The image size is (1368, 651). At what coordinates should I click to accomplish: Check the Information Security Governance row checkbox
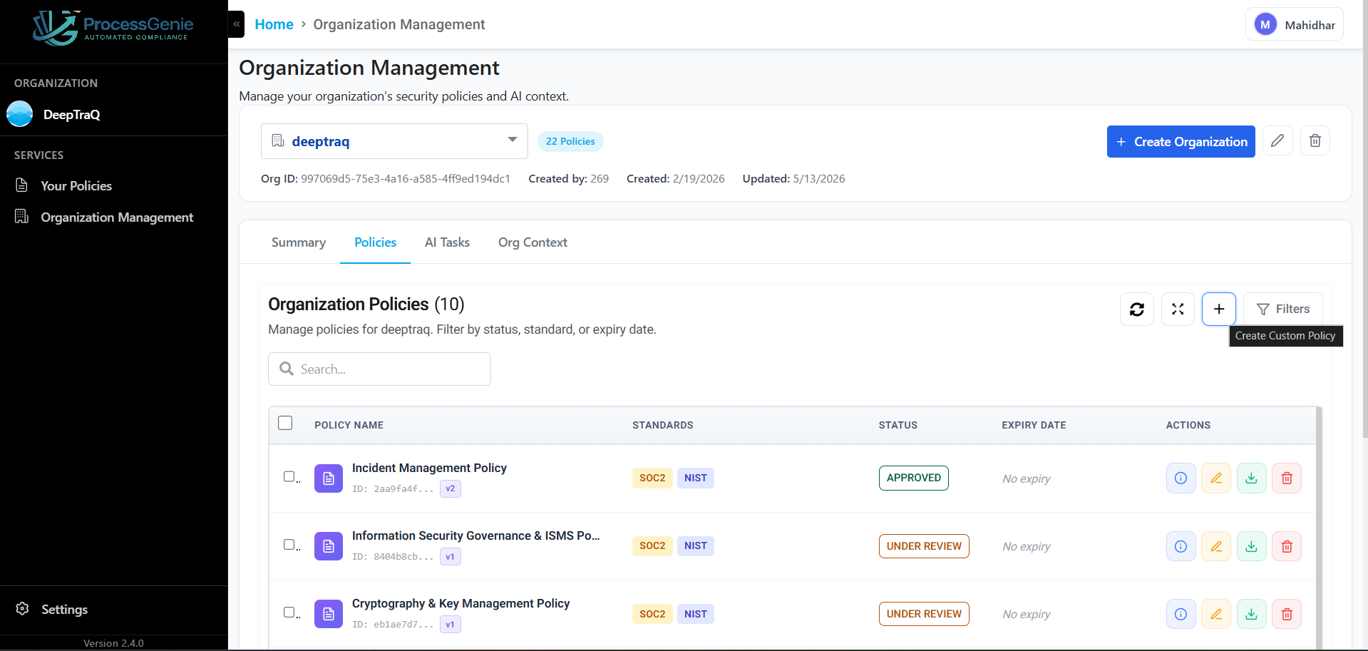(289, 544)
